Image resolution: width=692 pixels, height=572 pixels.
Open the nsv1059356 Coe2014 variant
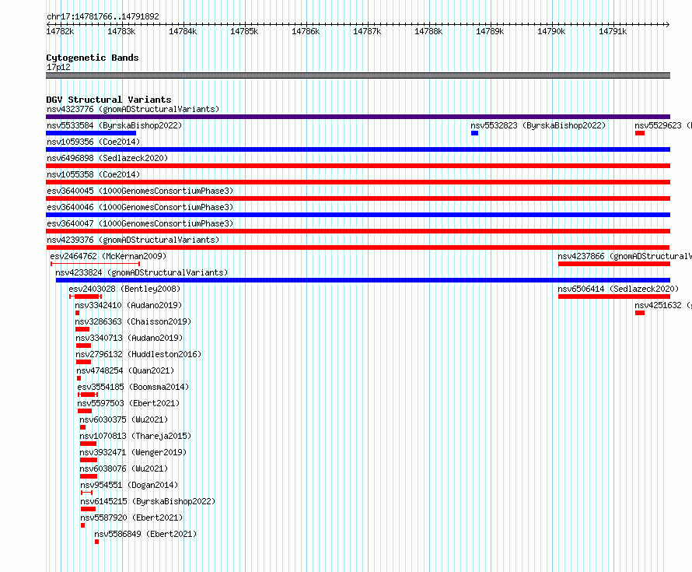click(x=93, y=142)
